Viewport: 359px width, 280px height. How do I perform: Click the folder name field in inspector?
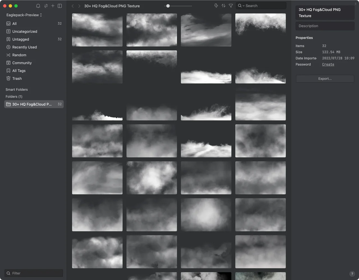pyautogui.click(x=325, y=13)
